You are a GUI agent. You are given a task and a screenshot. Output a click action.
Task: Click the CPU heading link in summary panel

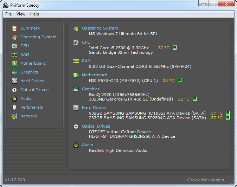click(x=86, y=42)
